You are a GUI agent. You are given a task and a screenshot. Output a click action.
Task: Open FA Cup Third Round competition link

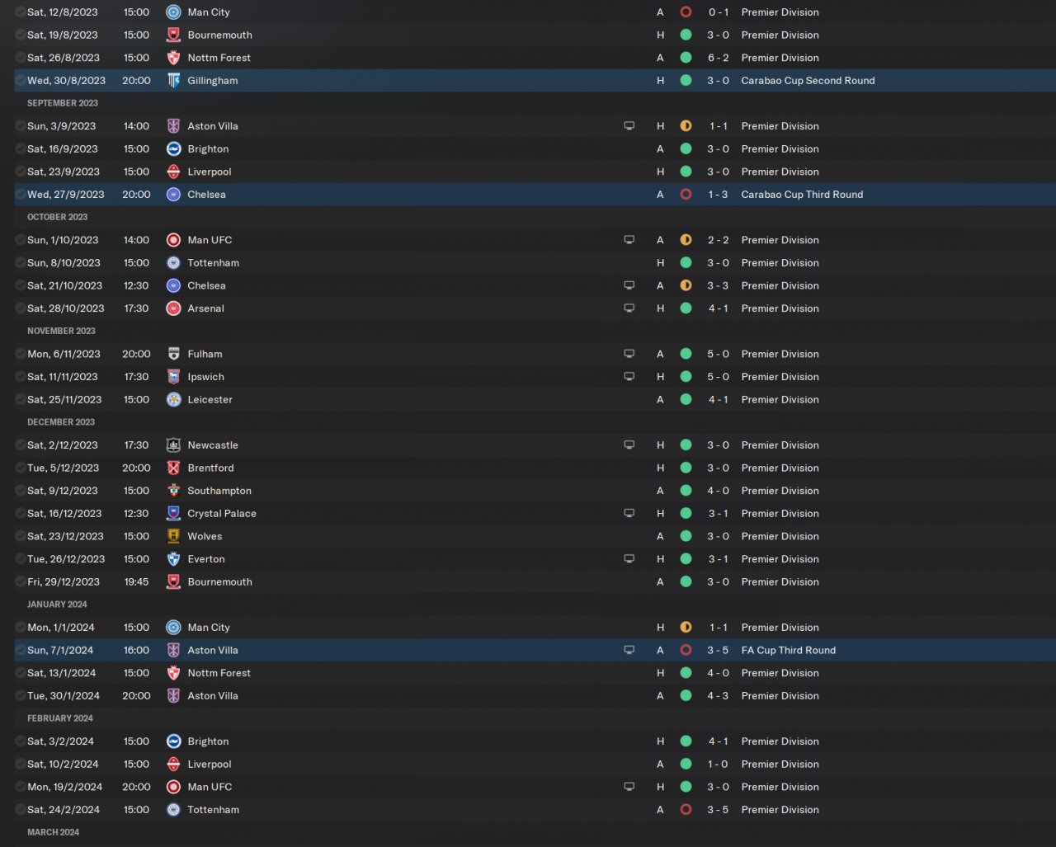click(788, 651)
